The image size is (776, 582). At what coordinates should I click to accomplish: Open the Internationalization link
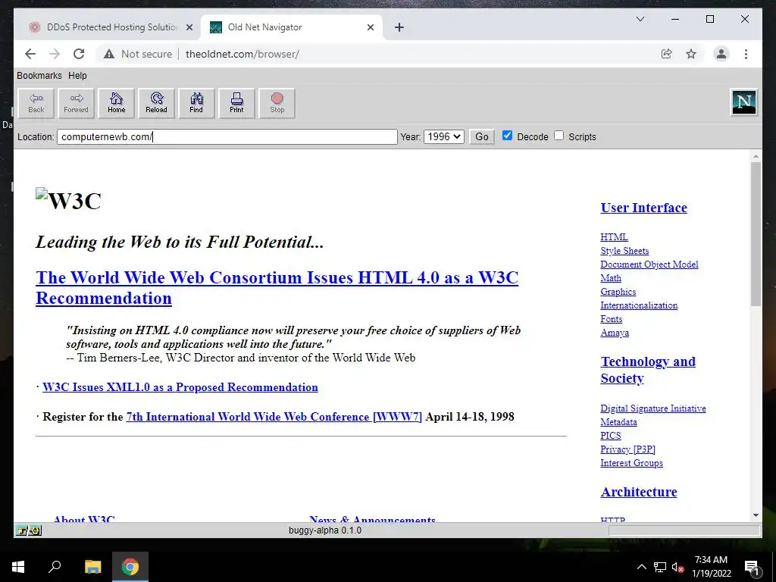click(639, 305)
